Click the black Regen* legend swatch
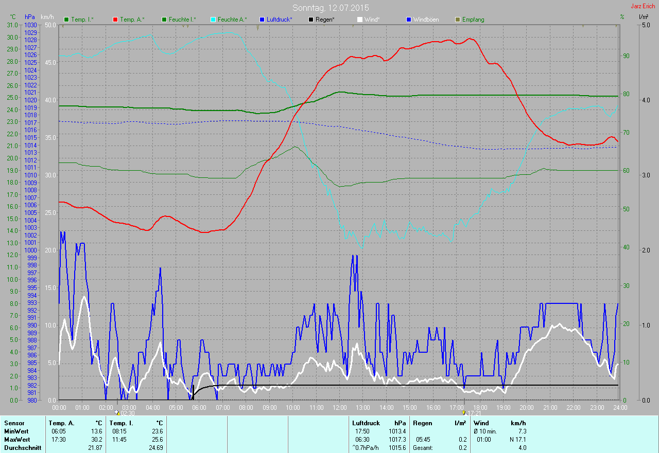 (311, 20)
